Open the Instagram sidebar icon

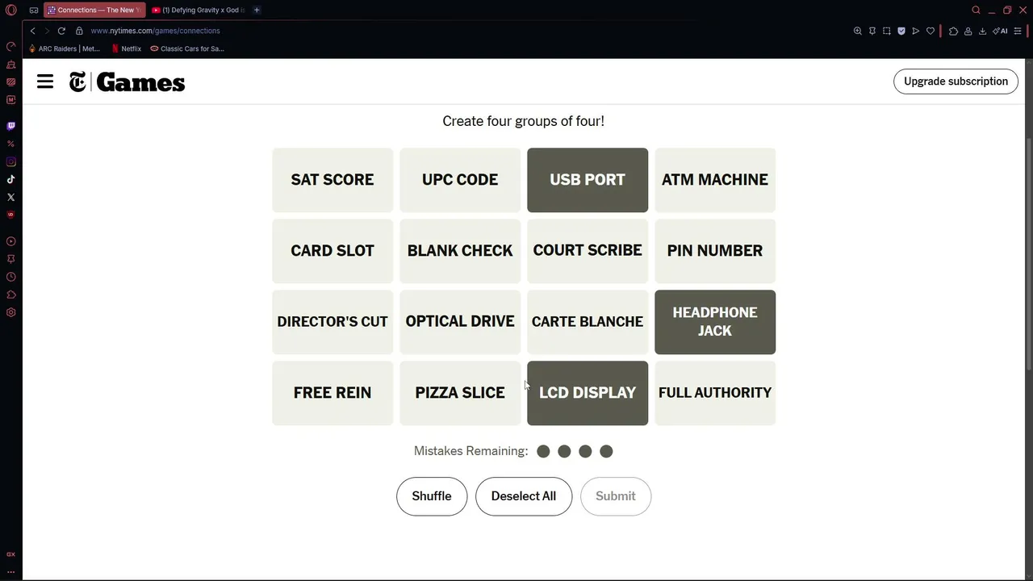click(10, 161)
